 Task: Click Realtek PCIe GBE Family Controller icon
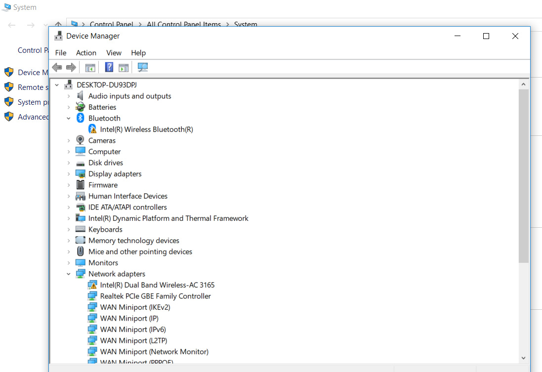coord(92,296)
